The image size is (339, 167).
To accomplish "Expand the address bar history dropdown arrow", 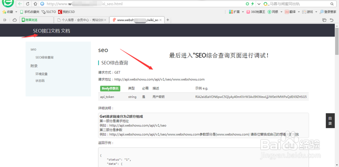I will pos(259,4).
